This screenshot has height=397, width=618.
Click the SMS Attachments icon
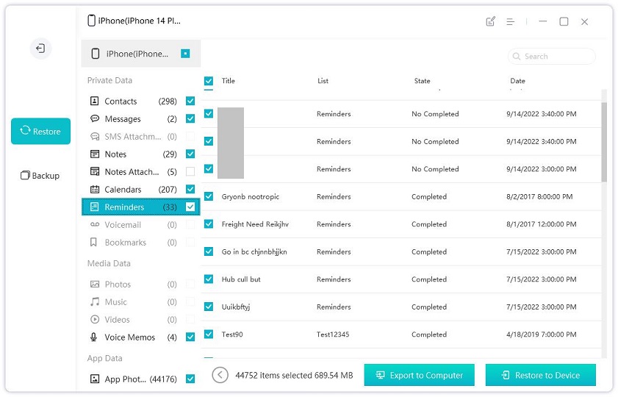click(95, 137)
